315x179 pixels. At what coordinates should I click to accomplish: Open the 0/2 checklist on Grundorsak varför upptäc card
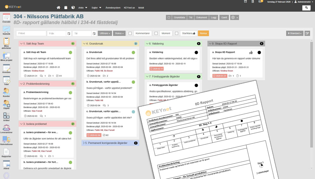click(106, 135)
